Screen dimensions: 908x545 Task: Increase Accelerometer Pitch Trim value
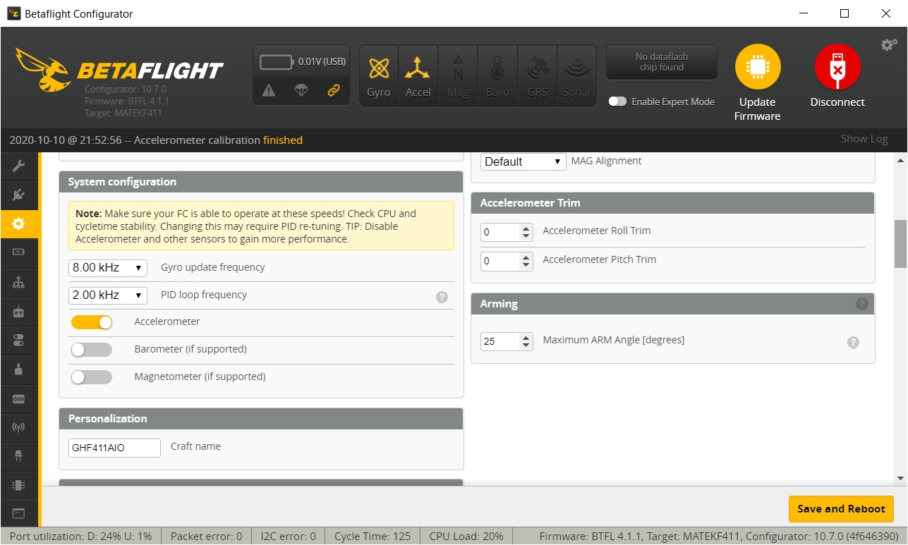pos(526,257)
